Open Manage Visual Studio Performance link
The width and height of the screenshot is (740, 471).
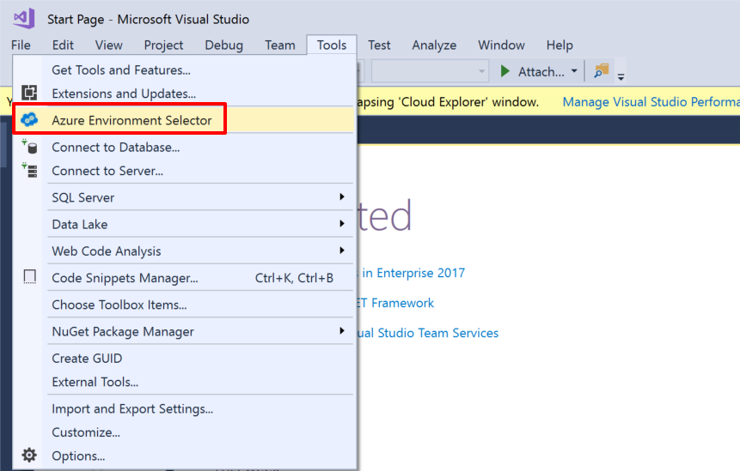click(x=650, y=102)
